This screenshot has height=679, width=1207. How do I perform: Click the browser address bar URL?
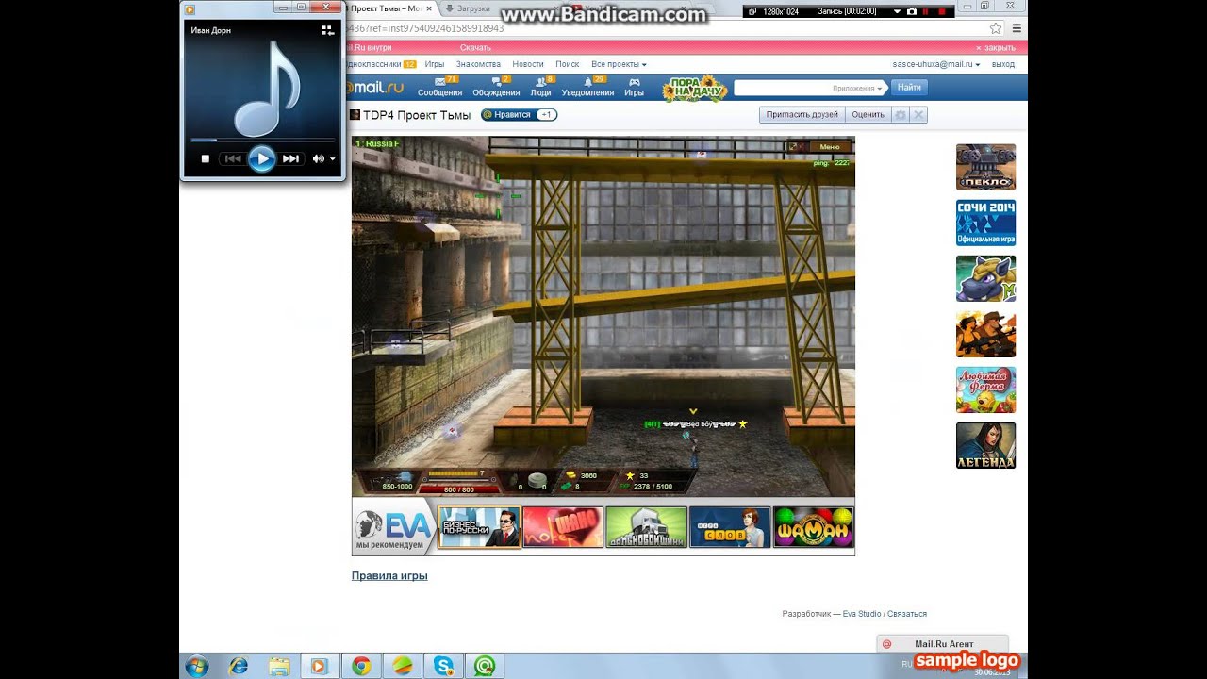click(x=426, y=28)
